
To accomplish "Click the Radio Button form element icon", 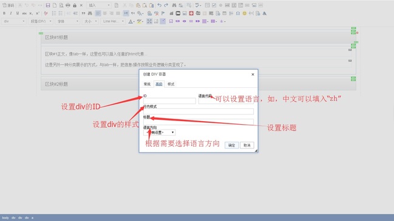I will click(x=220, y=5).
